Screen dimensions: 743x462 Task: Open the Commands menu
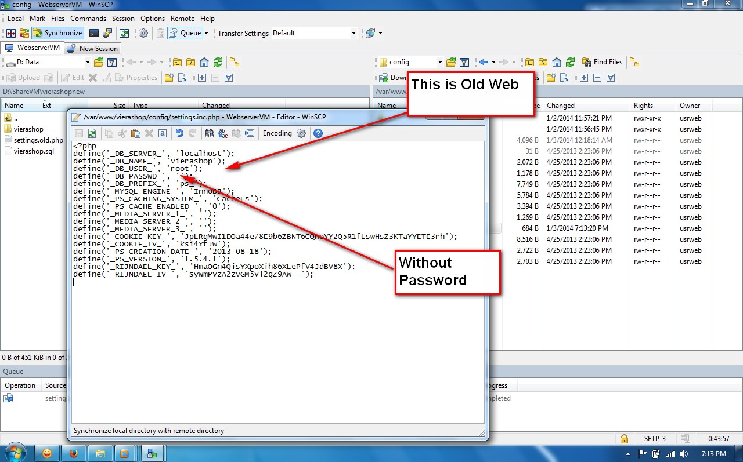(88, 19)
